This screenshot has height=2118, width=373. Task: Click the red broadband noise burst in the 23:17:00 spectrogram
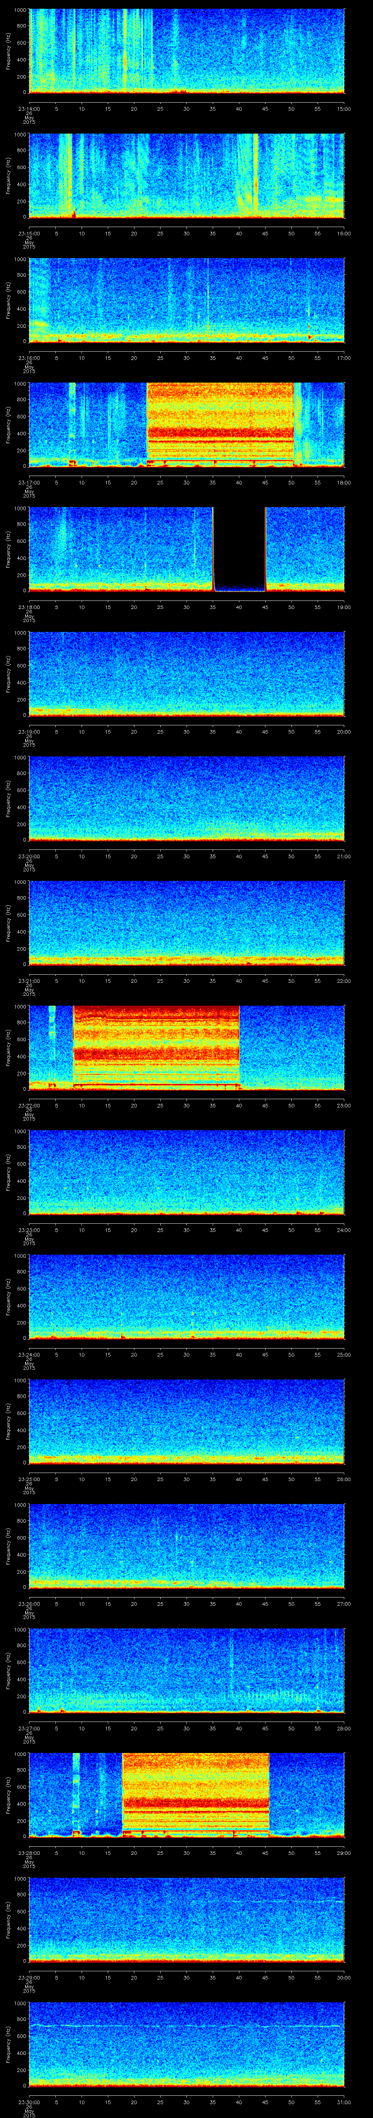(220, 425)
